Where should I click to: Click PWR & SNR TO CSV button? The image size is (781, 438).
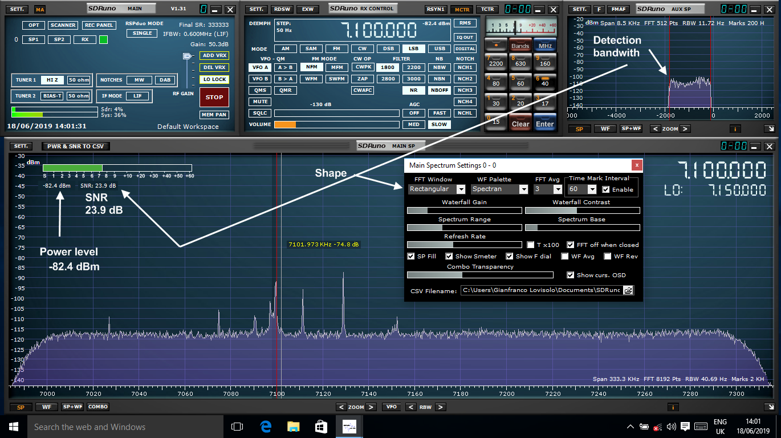click(x=76, y=147)
